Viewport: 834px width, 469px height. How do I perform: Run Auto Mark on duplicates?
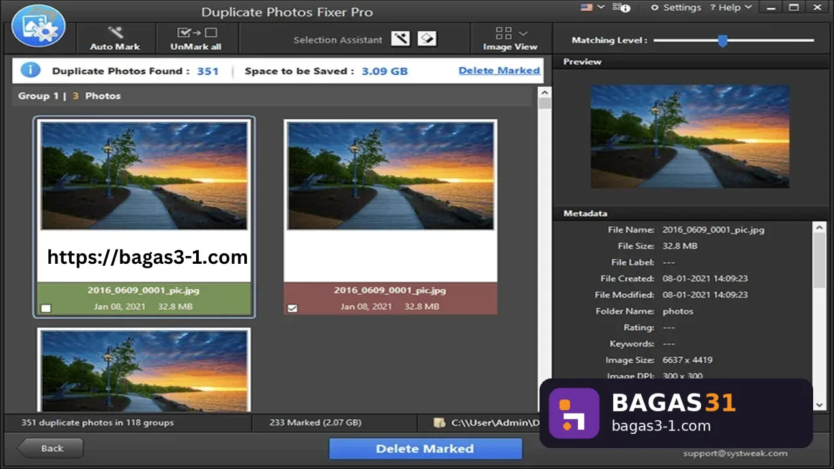click(x=115, y=38)
